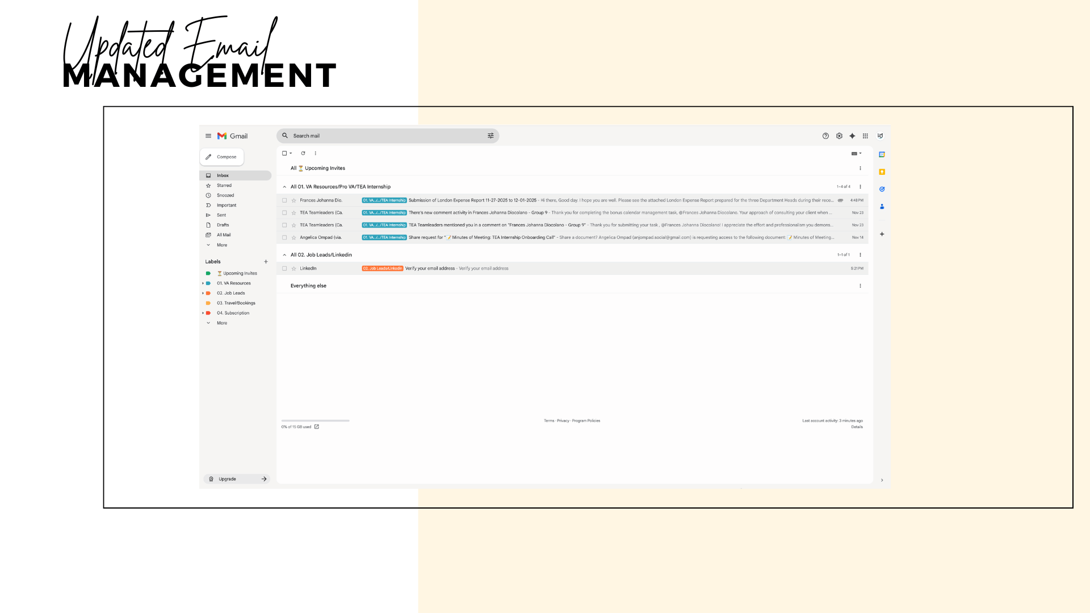Screen dimensions: 1090x613
Task: Expand More under the Drafts folder list
Action: click(221, 245)
